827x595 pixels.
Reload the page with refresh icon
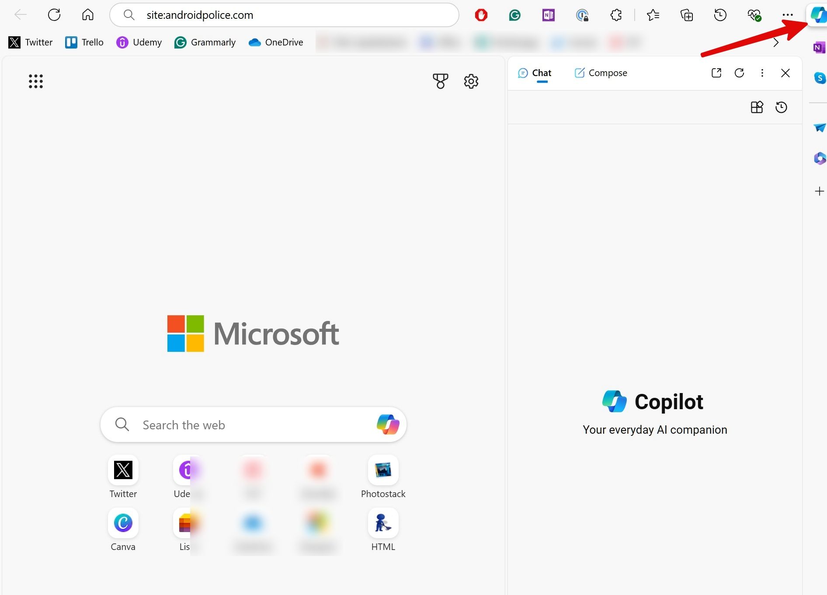click(54, 15)
